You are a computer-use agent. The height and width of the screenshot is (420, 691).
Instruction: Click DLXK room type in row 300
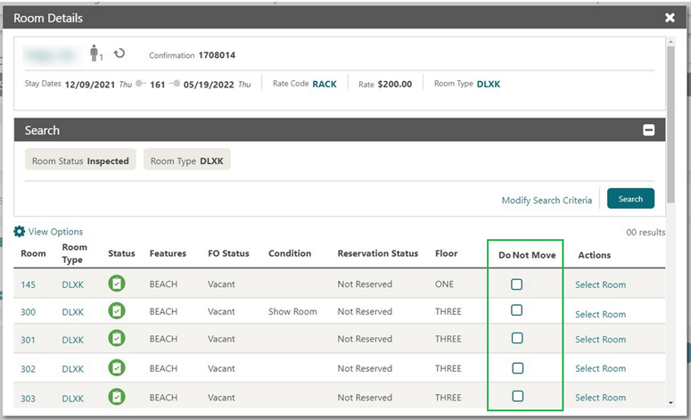click(73, 312)
